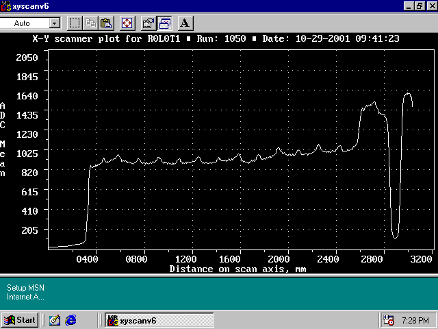The image size is (438, 329).
Task: Click the Mark selection toolbar icon
Action: pyautogui.click(x=75, y=23)
